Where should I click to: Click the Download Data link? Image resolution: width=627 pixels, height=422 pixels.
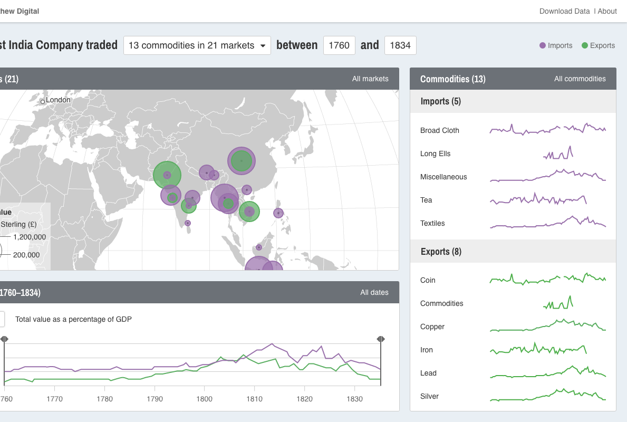pyautogui.click(x=564, y=11)
